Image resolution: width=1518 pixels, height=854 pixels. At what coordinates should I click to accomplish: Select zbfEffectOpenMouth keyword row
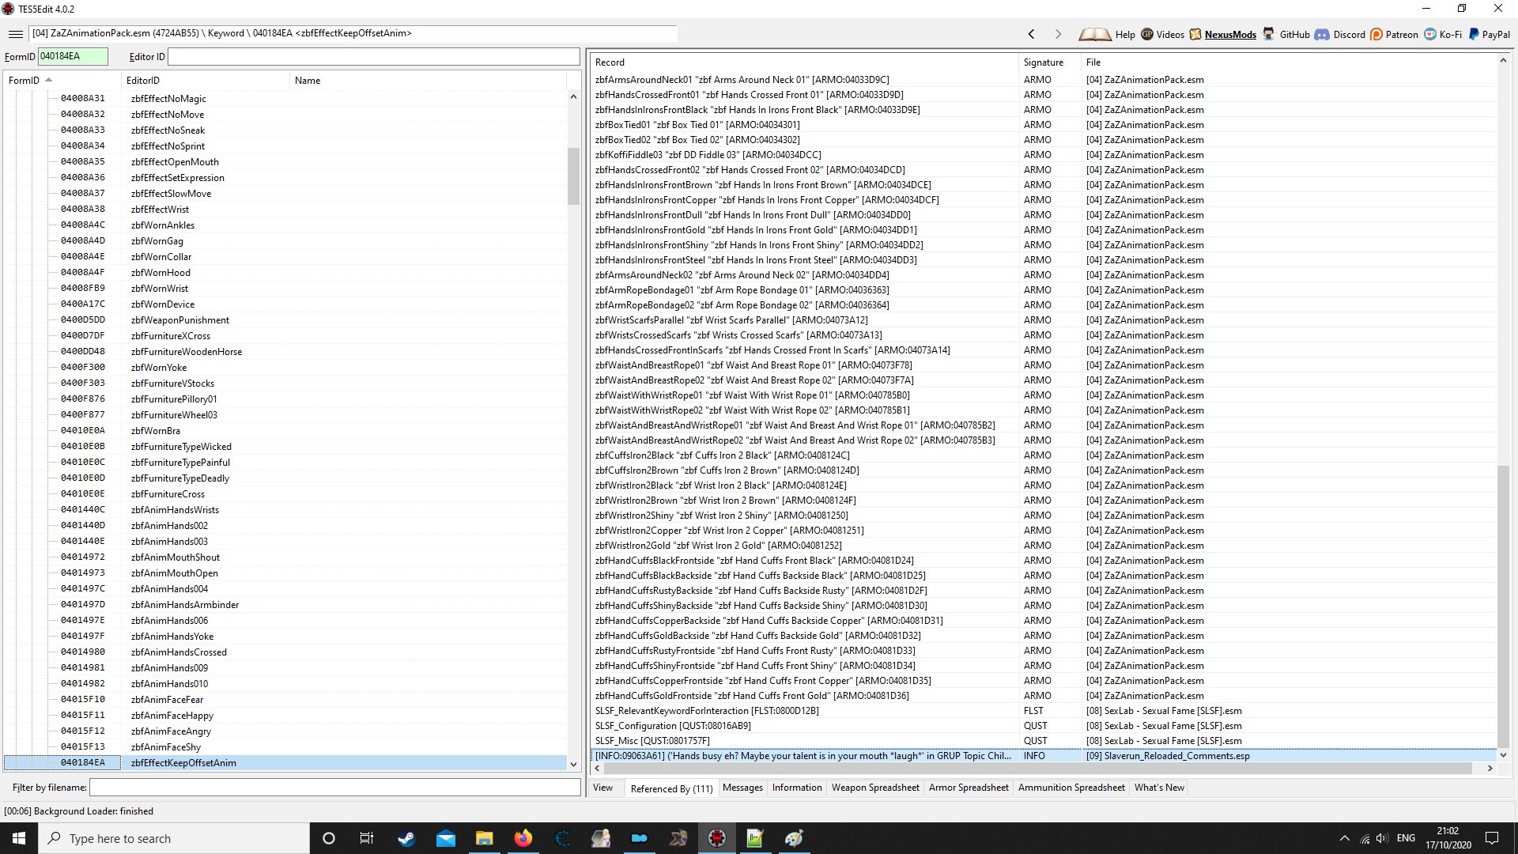(x=285, y=161)
